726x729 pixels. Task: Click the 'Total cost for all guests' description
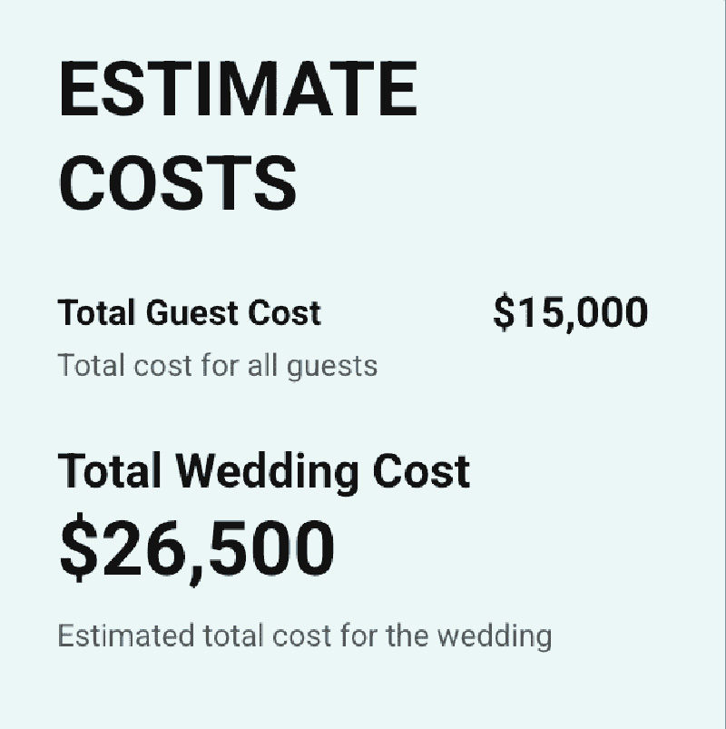[217, 366]
